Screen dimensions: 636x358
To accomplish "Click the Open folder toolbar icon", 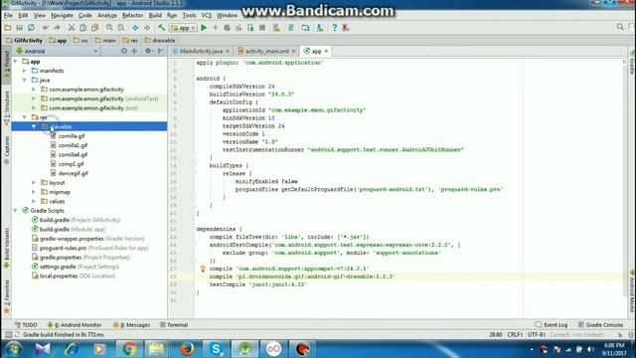I will [x=8, y=28].
